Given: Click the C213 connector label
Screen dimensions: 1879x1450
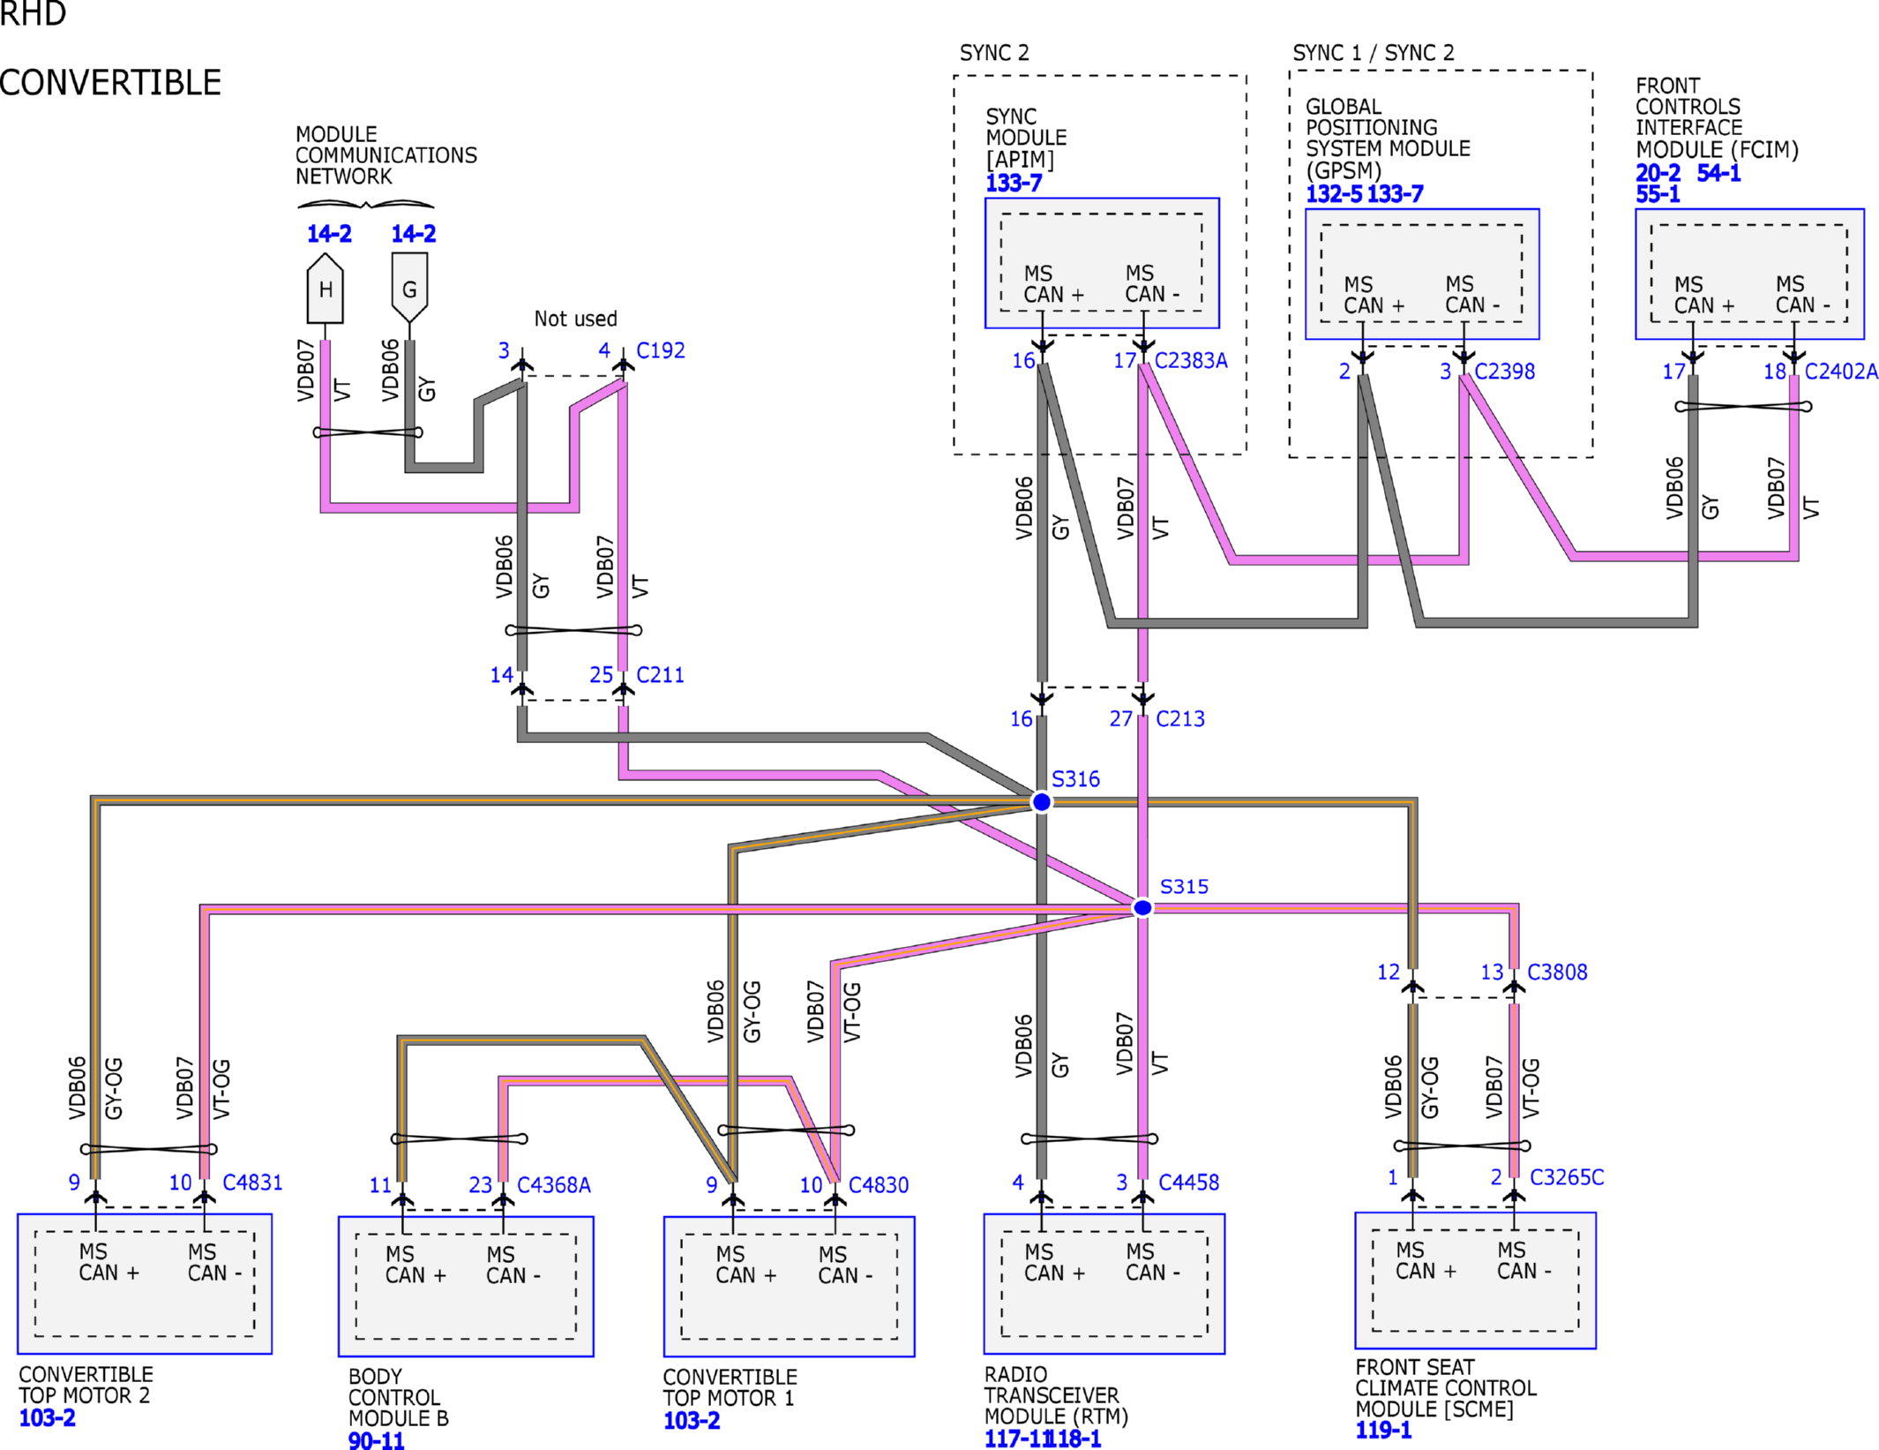Looking at the screenshot, I should [x=1179, y=718].
